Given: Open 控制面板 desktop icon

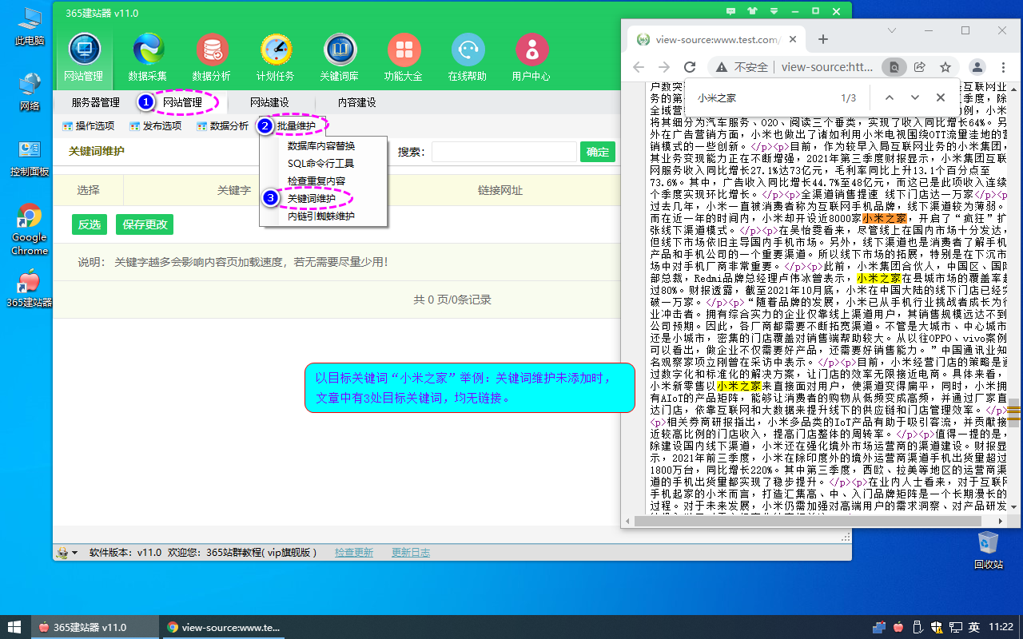Looking at the screenshot, I should coord(30,157).
